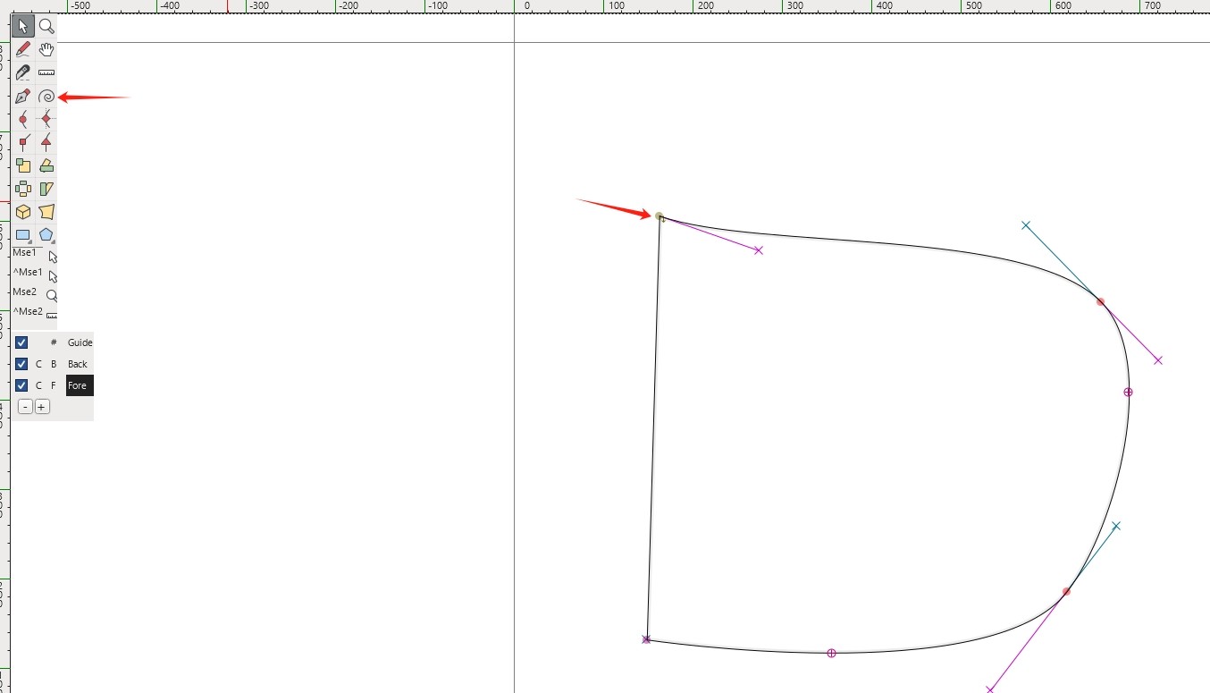Select the Pen tool
This screenshot has width=1210, height=693.
click(x=23, y=97)
